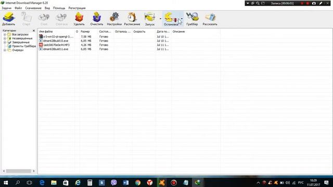Expand the Завершённые tree node
333x187 pixels.
tap(5, 42)
